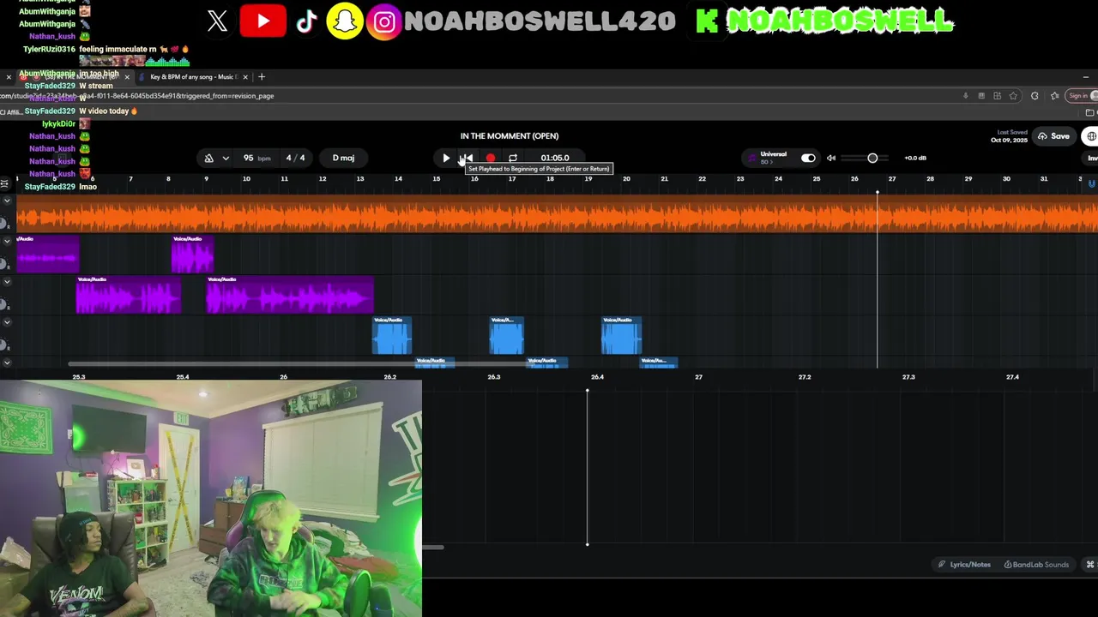
Task: Click the YouTube logo in overlay
Action: tap(262, 21)
